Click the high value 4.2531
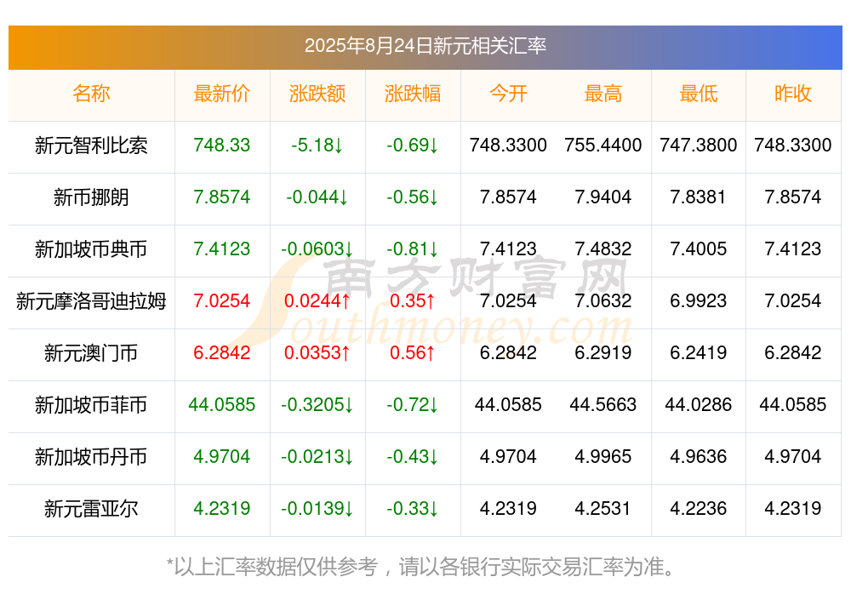 [603, 508]
